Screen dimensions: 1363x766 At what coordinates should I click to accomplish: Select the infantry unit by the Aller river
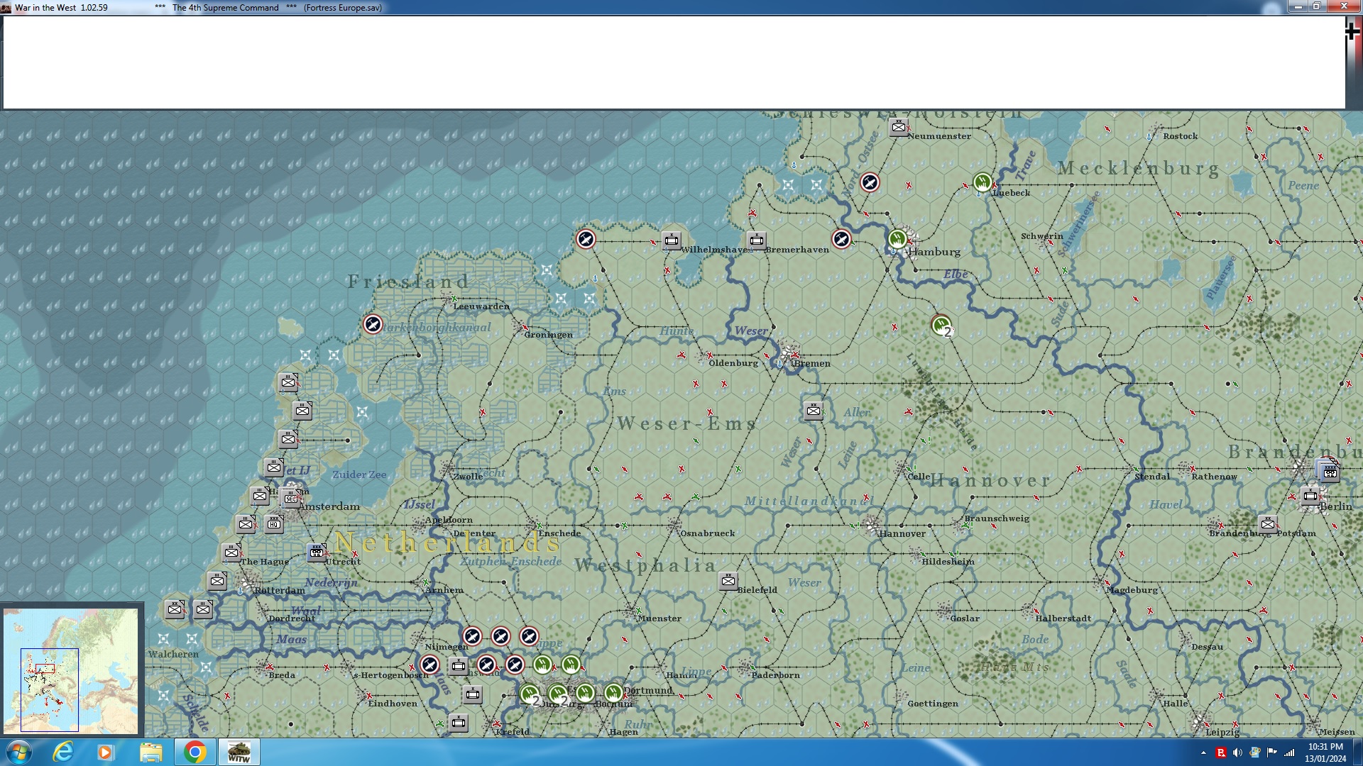tap(814, 411)
